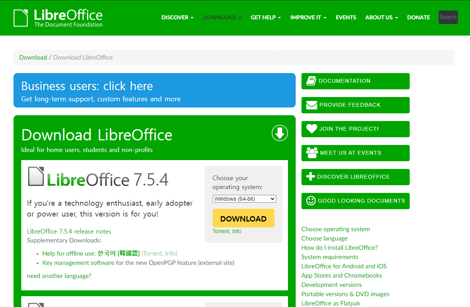The height and width of the screenshot is (307, 470).
Task: Open the operating system select box
Action: click(x=244, y=199)
